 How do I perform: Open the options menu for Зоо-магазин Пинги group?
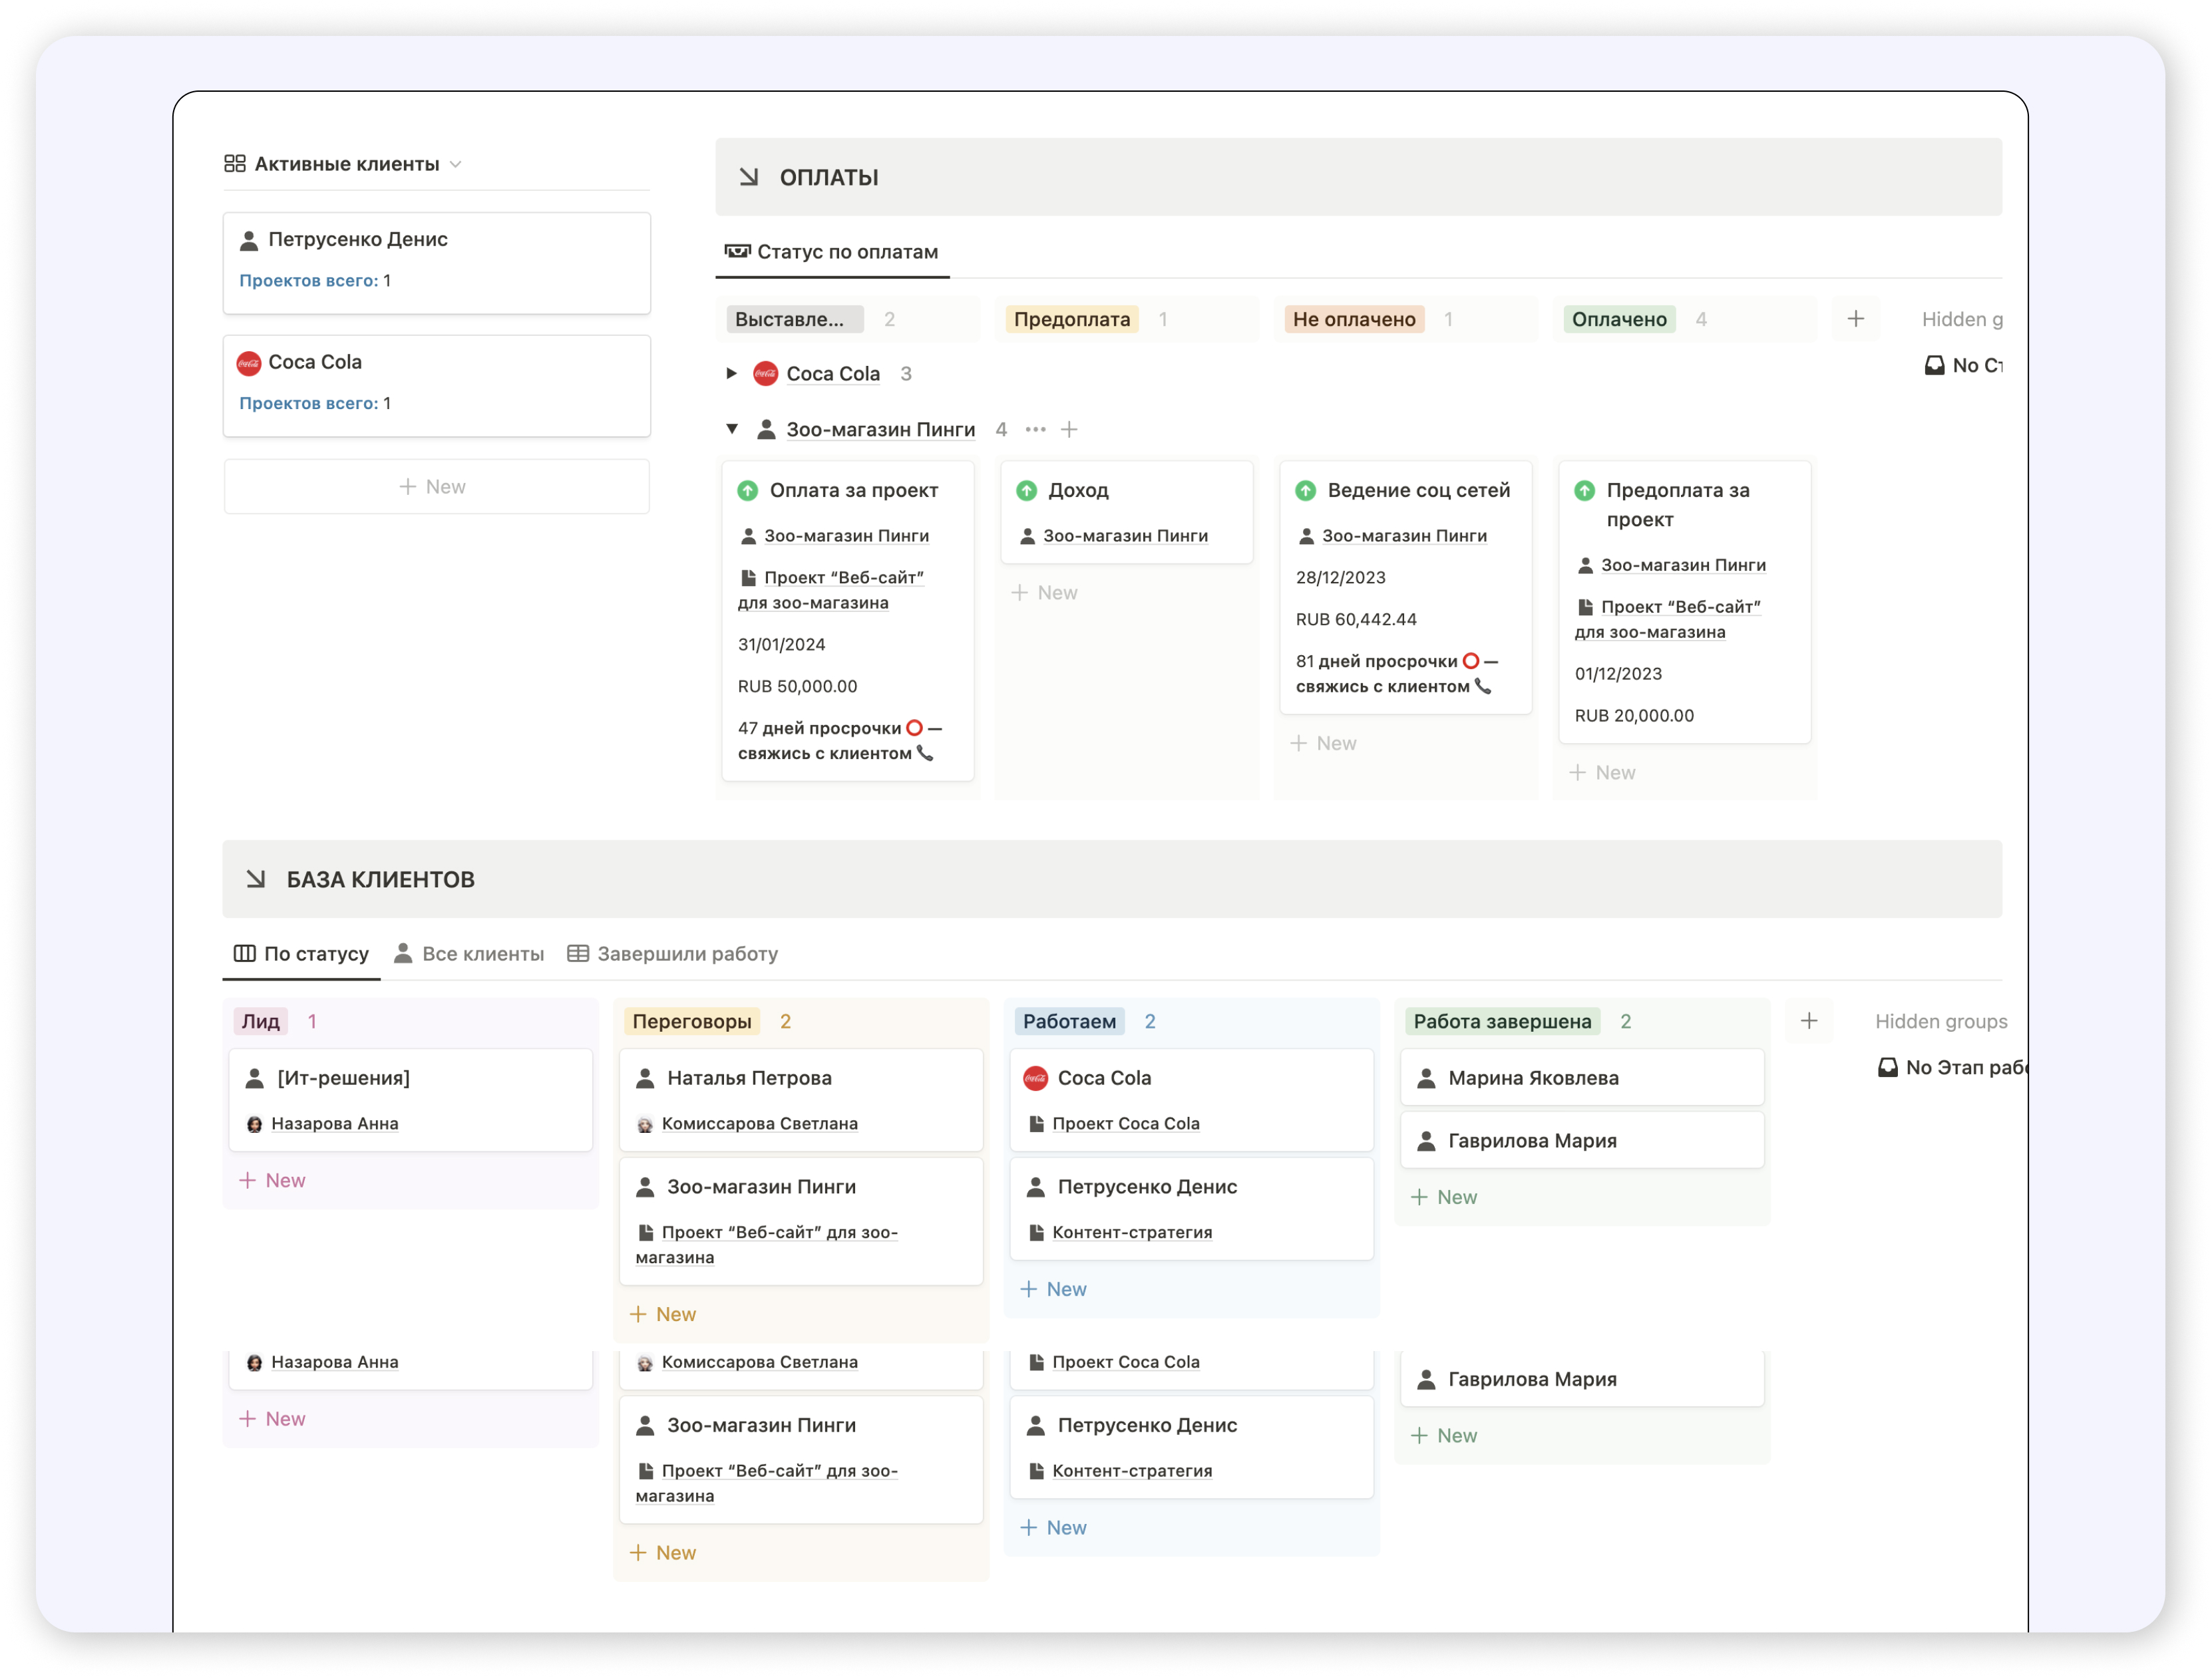(1035, 429)
